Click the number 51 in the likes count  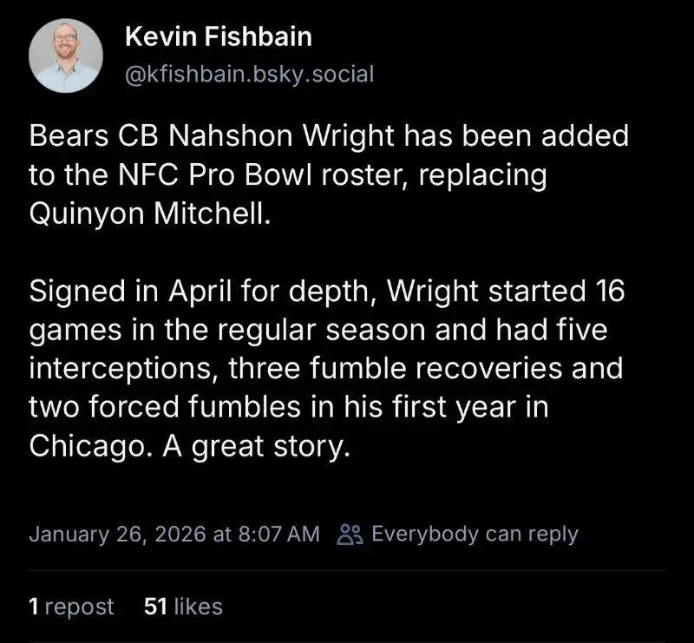click(155, 607)
